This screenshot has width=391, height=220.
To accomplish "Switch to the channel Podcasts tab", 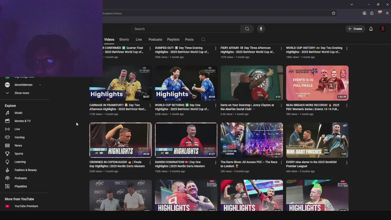I will click(x=155, y=39).
